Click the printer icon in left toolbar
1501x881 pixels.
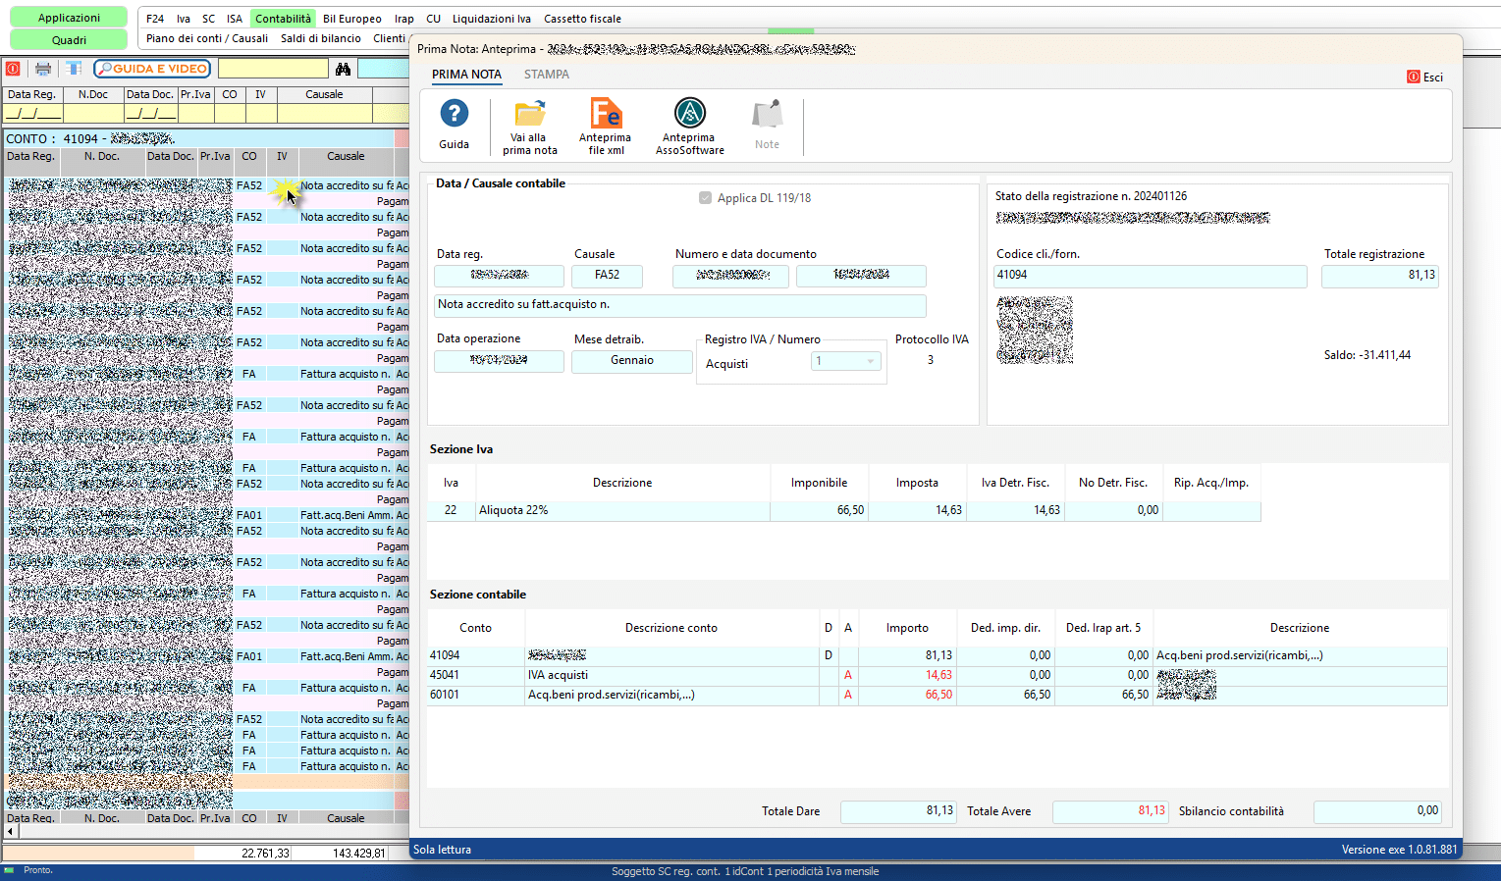pos(43,69)
